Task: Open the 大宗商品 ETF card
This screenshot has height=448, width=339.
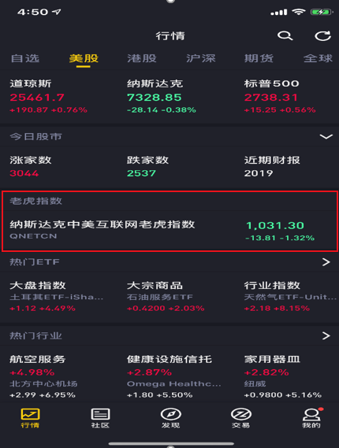Action: 166,297
